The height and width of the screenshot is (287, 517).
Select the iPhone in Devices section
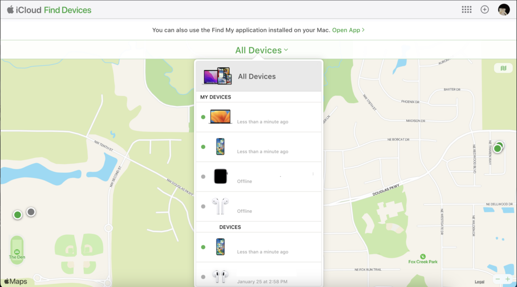point(258,247)
